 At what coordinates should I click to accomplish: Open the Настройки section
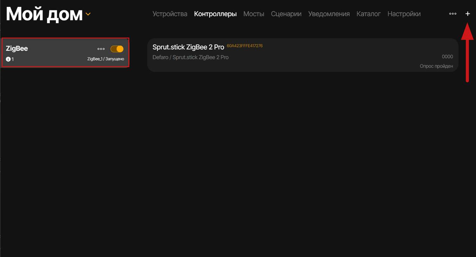point(404,14)
